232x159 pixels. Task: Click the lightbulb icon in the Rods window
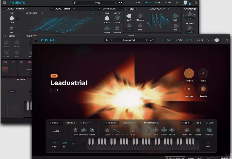pyautogui.click(x=177, y=3)
